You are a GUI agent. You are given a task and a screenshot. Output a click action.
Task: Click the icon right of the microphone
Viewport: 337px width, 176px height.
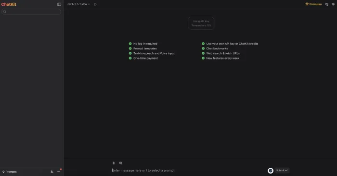click(x=120, y=163)
